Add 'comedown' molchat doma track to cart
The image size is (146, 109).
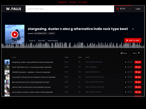[x=138, y=77]
